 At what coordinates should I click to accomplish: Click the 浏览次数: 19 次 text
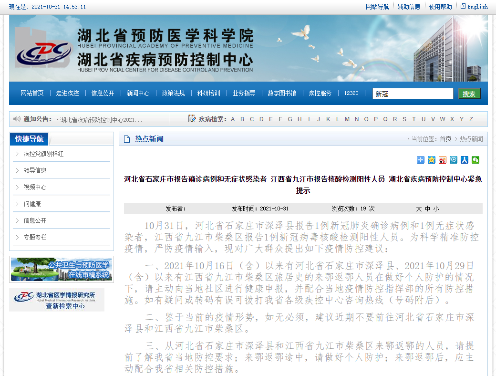coord(353,209)
